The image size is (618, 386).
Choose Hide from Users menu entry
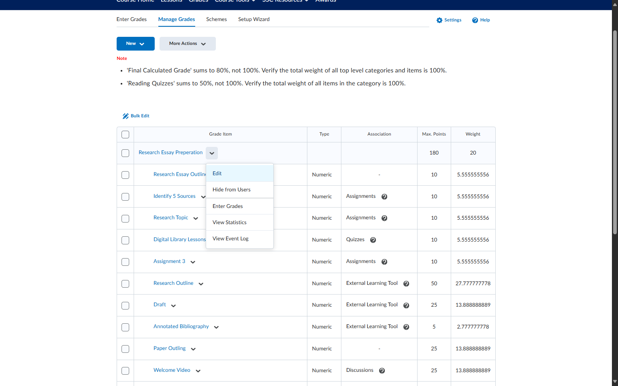pos(240,190)
